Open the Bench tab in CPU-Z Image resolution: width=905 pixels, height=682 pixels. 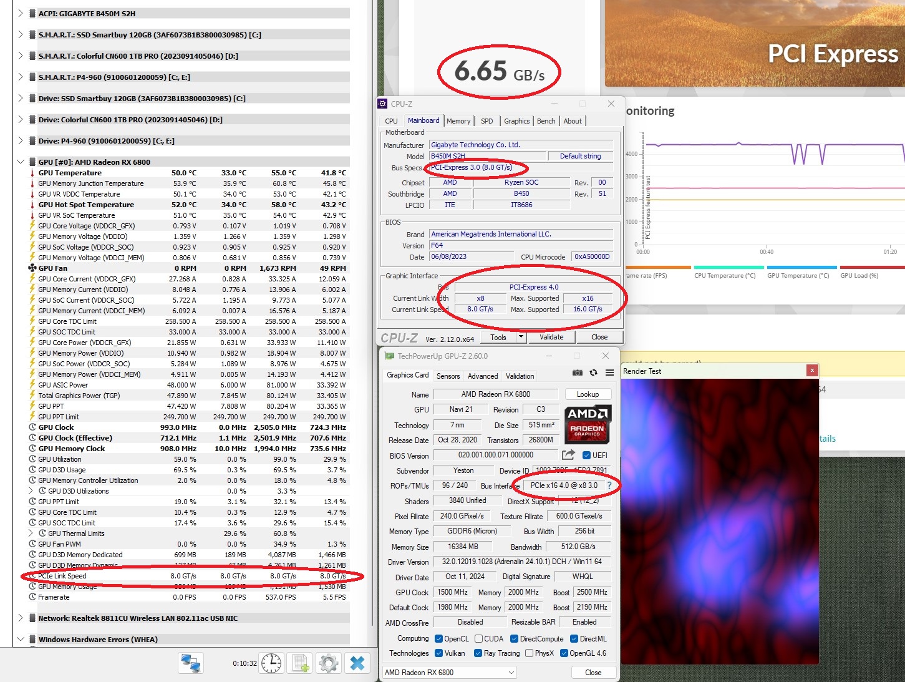[546, 121]
